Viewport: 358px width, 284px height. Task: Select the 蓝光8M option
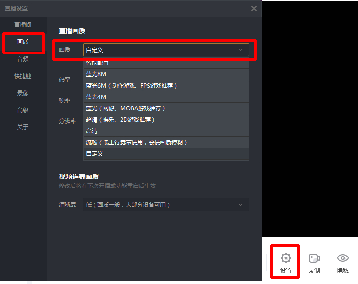[x=166, y=74]
